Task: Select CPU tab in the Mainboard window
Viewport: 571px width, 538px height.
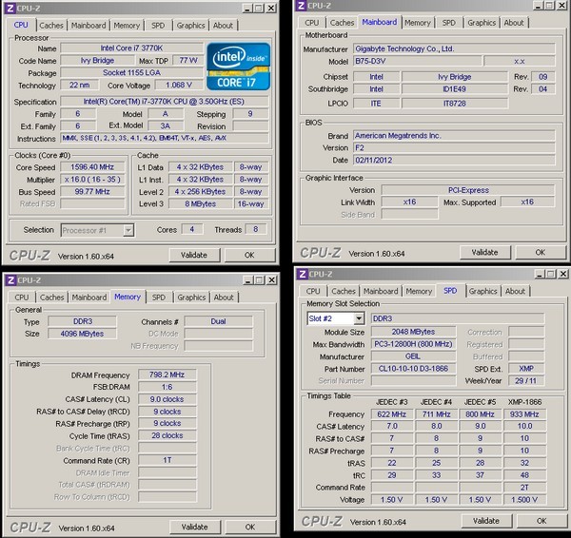Action: (312, 23)
